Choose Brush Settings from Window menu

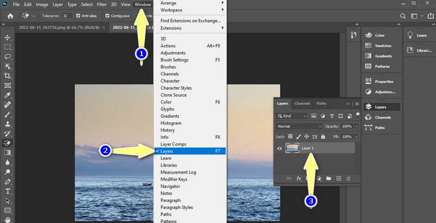click(x=174, y=60)
